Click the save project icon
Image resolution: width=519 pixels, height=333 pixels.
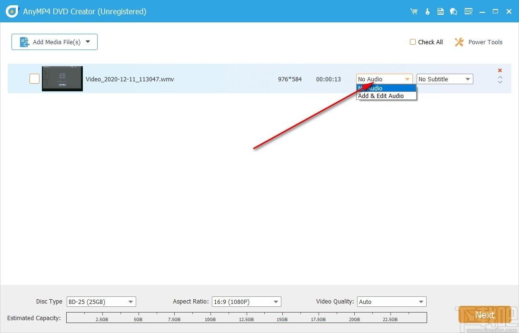(440, 11)
